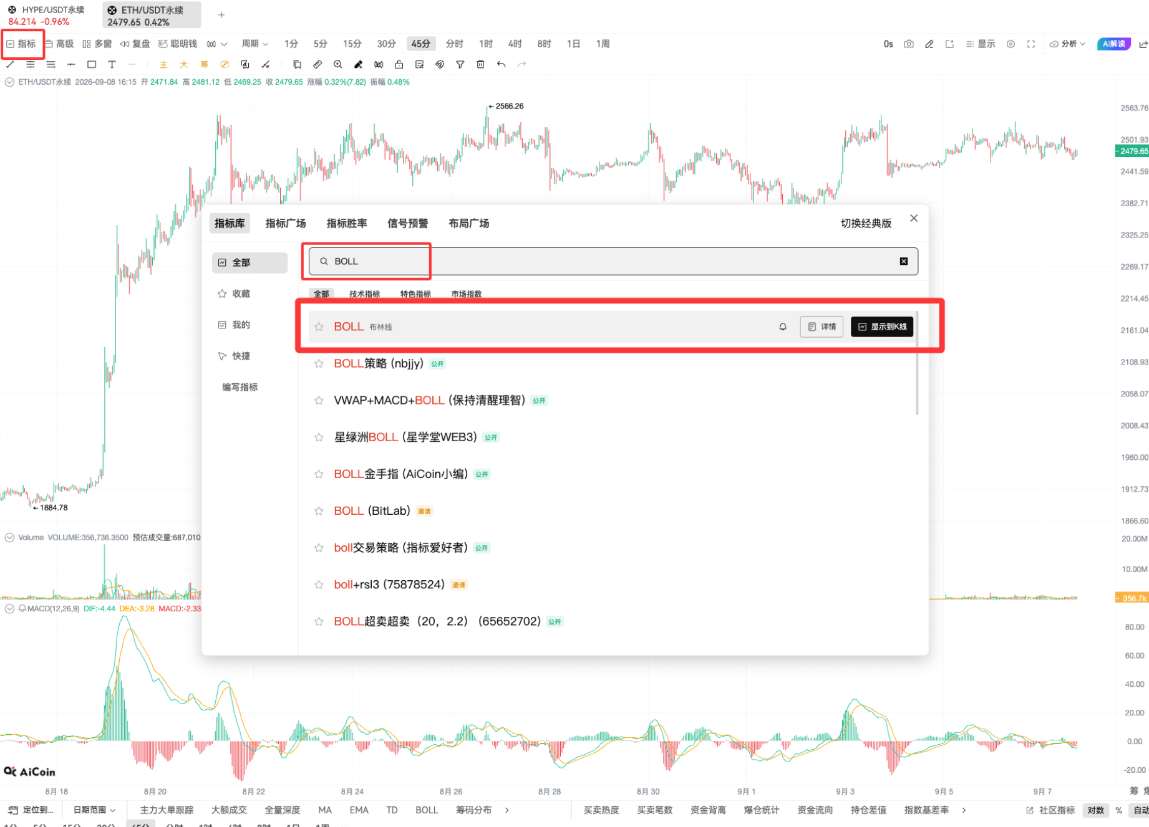The height and width of the screenshot is (827, 1149).
Task: Star the boll+rsl3 indicator
Action: [319, 584]
